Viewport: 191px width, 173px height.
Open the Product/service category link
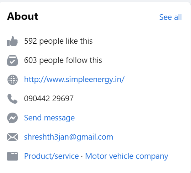tap(52, 156)
